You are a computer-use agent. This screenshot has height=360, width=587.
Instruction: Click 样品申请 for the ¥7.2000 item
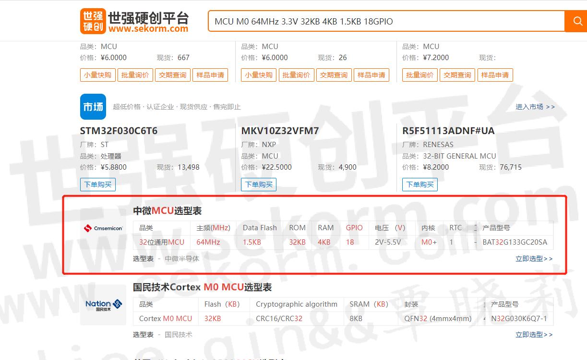tap(495, 75)
